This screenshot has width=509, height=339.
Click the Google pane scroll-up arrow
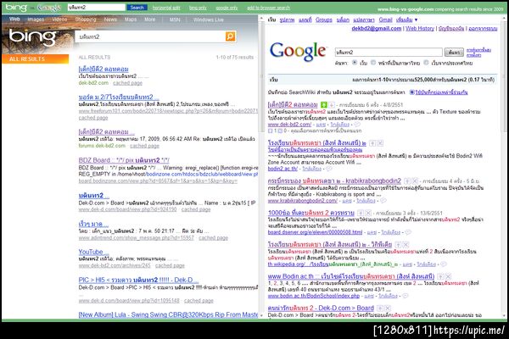pyautogui.click(x=504, y=18)
